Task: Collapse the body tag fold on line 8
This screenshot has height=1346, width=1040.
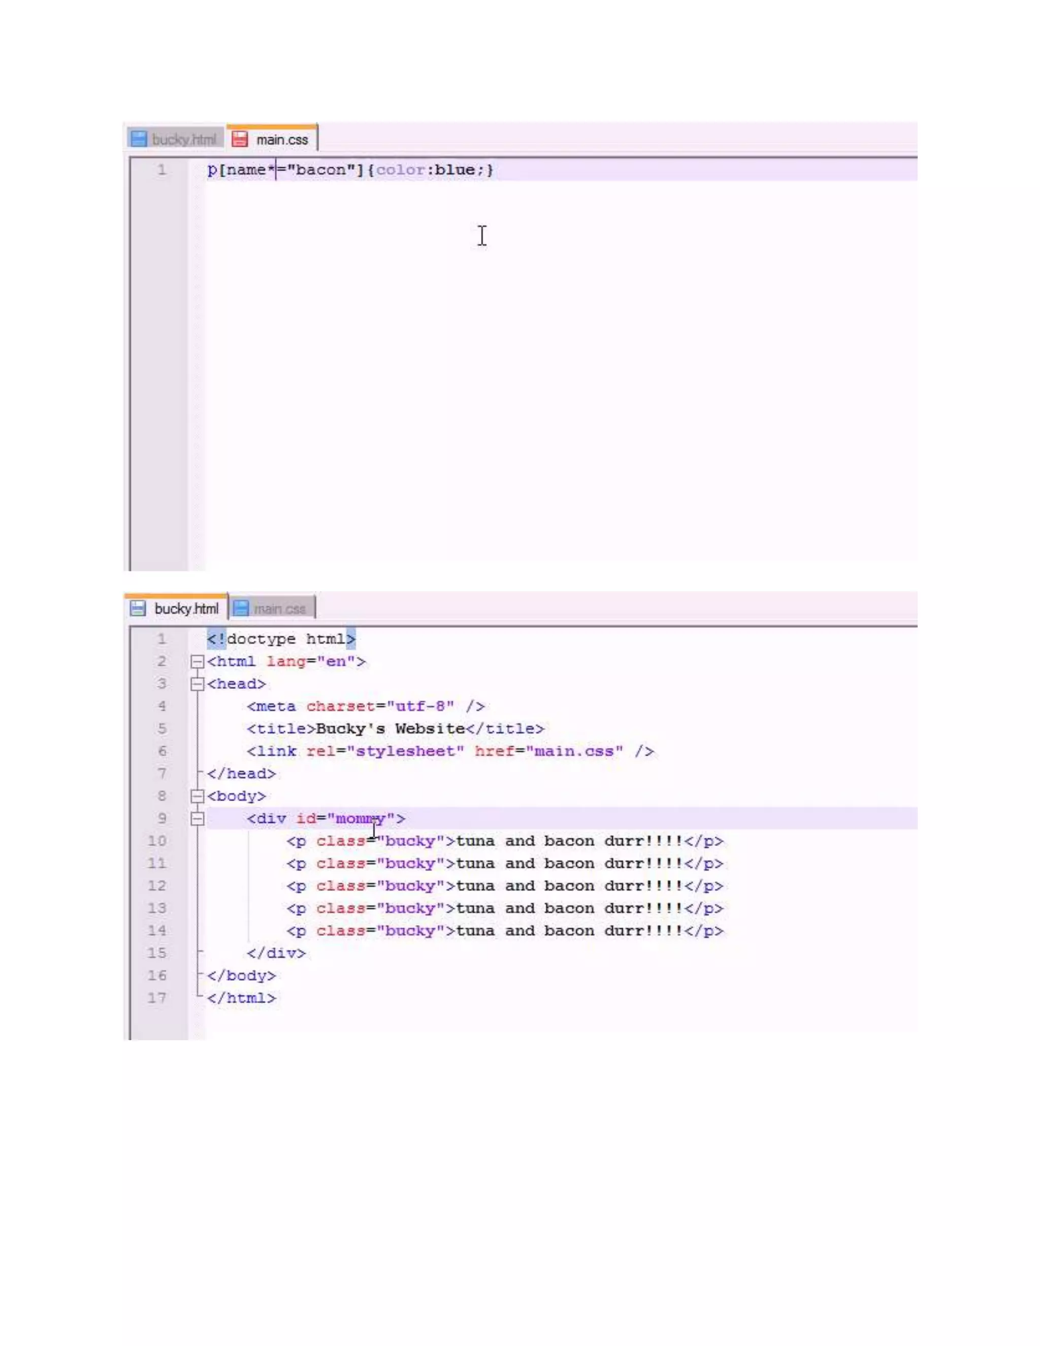Action: coord(197,796)
